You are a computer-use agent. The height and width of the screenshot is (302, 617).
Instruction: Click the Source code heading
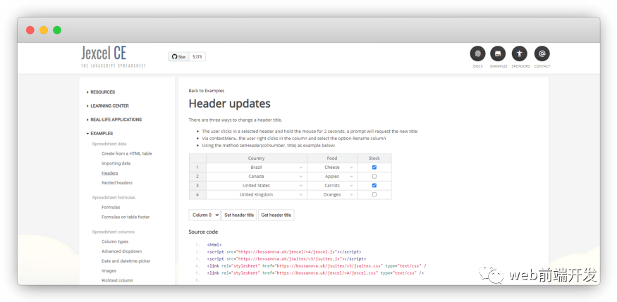coord(203,232)
